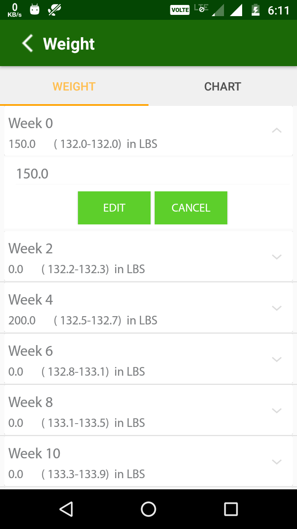Screen dimensions: 297x529
Task: Select the WEIGHT tab
Action: 74,86
